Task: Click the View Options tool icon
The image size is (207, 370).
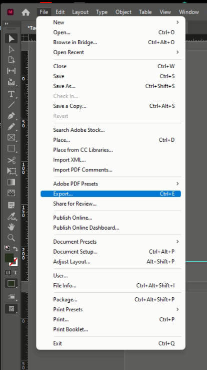Action: pyautogui.click(x=11, y=297)
